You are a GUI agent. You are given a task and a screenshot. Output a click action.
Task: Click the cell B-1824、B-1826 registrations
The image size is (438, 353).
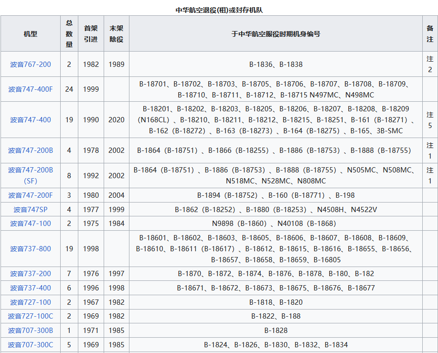tap(276, 344)
